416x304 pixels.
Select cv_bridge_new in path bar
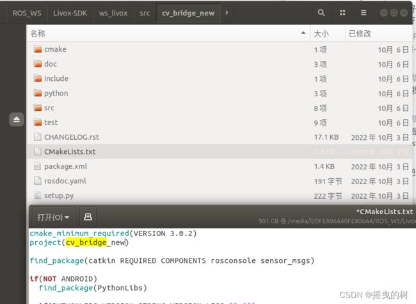tap(188, 13)
